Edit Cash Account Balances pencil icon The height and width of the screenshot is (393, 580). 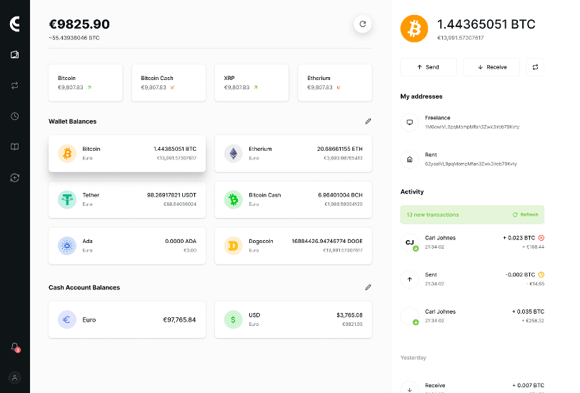(368, 287)
